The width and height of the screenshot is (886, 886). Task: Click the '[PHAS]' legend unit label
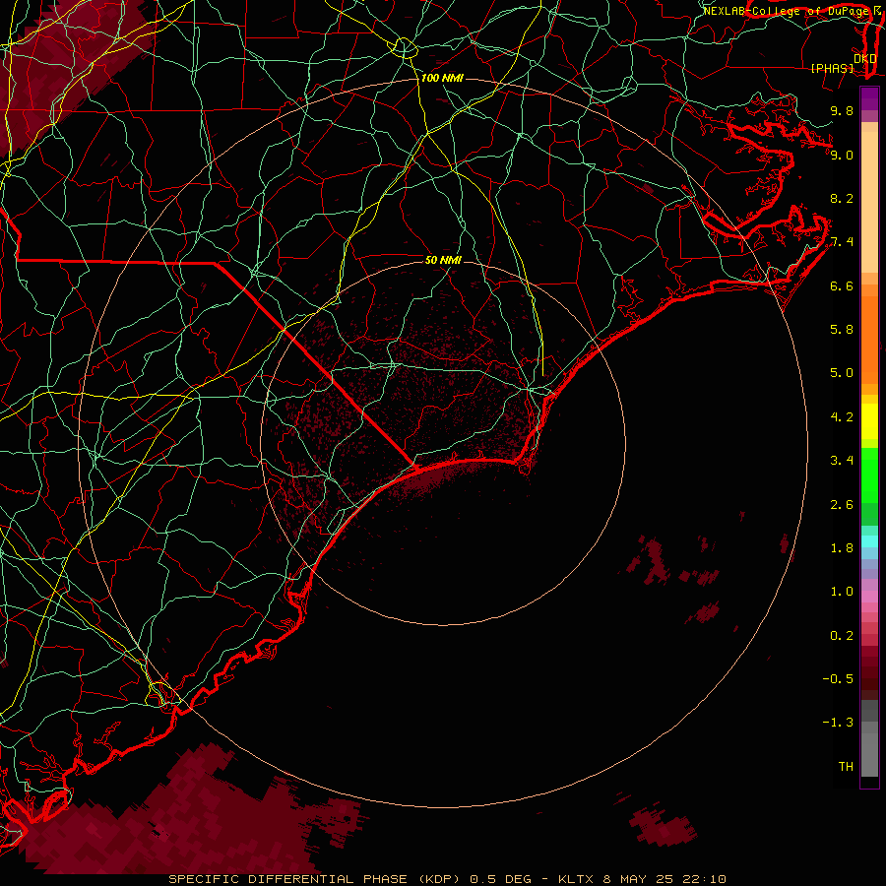832,68
